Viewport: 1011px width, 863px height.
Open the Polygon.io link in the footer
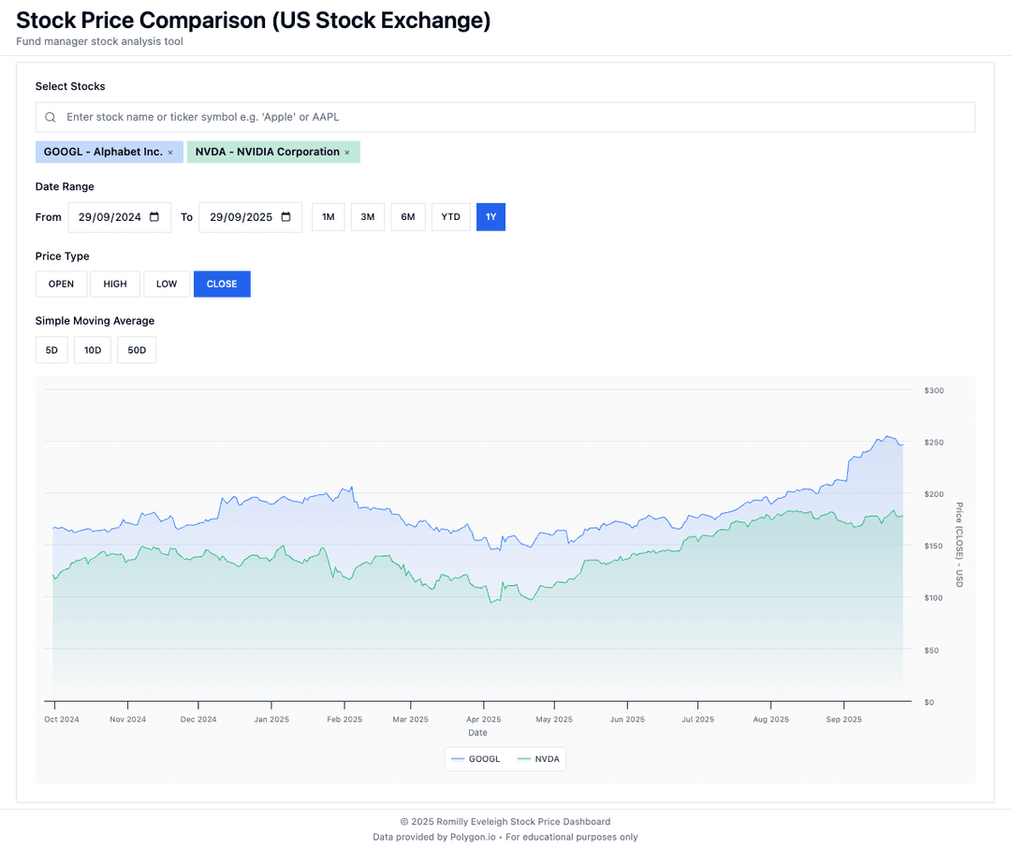tap(473, 837)
